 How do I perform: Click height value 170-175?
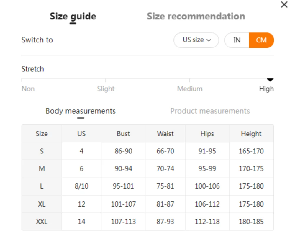point(251,169)
